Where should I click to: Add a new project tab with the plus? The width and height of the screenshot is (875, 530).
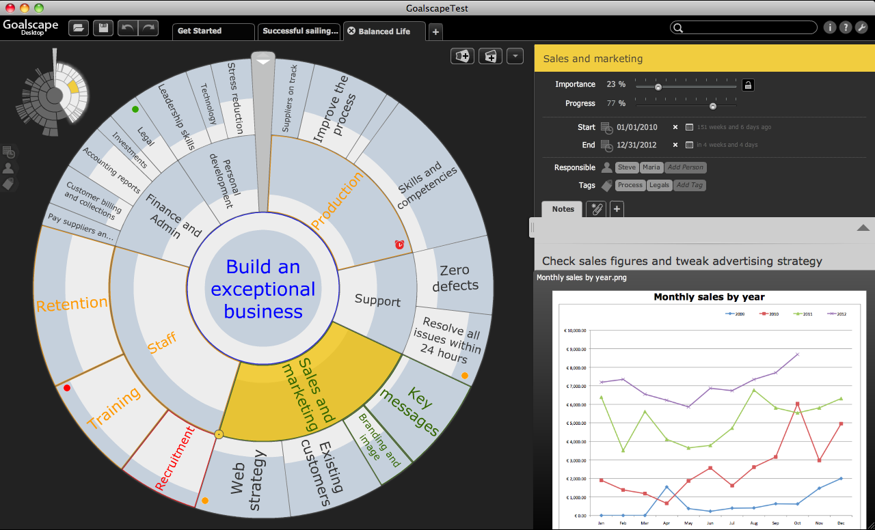pyautogui.click(x=435, y=31)
